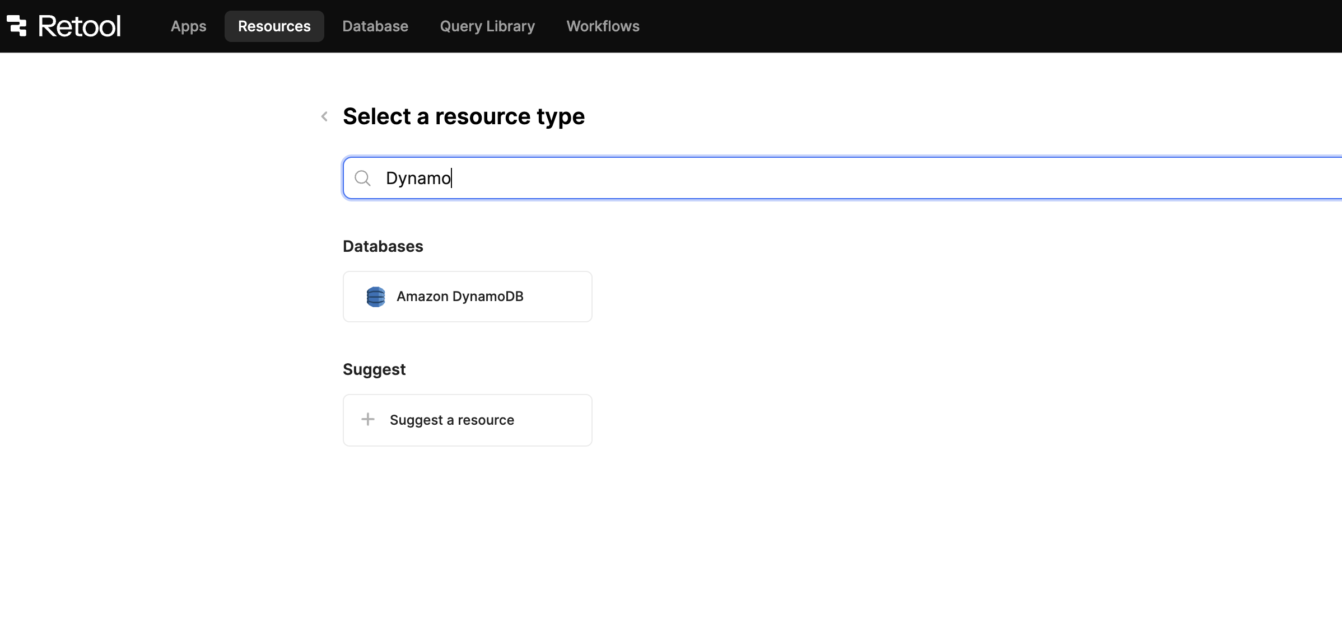Click into the Dynamo search field

(842, 178)
